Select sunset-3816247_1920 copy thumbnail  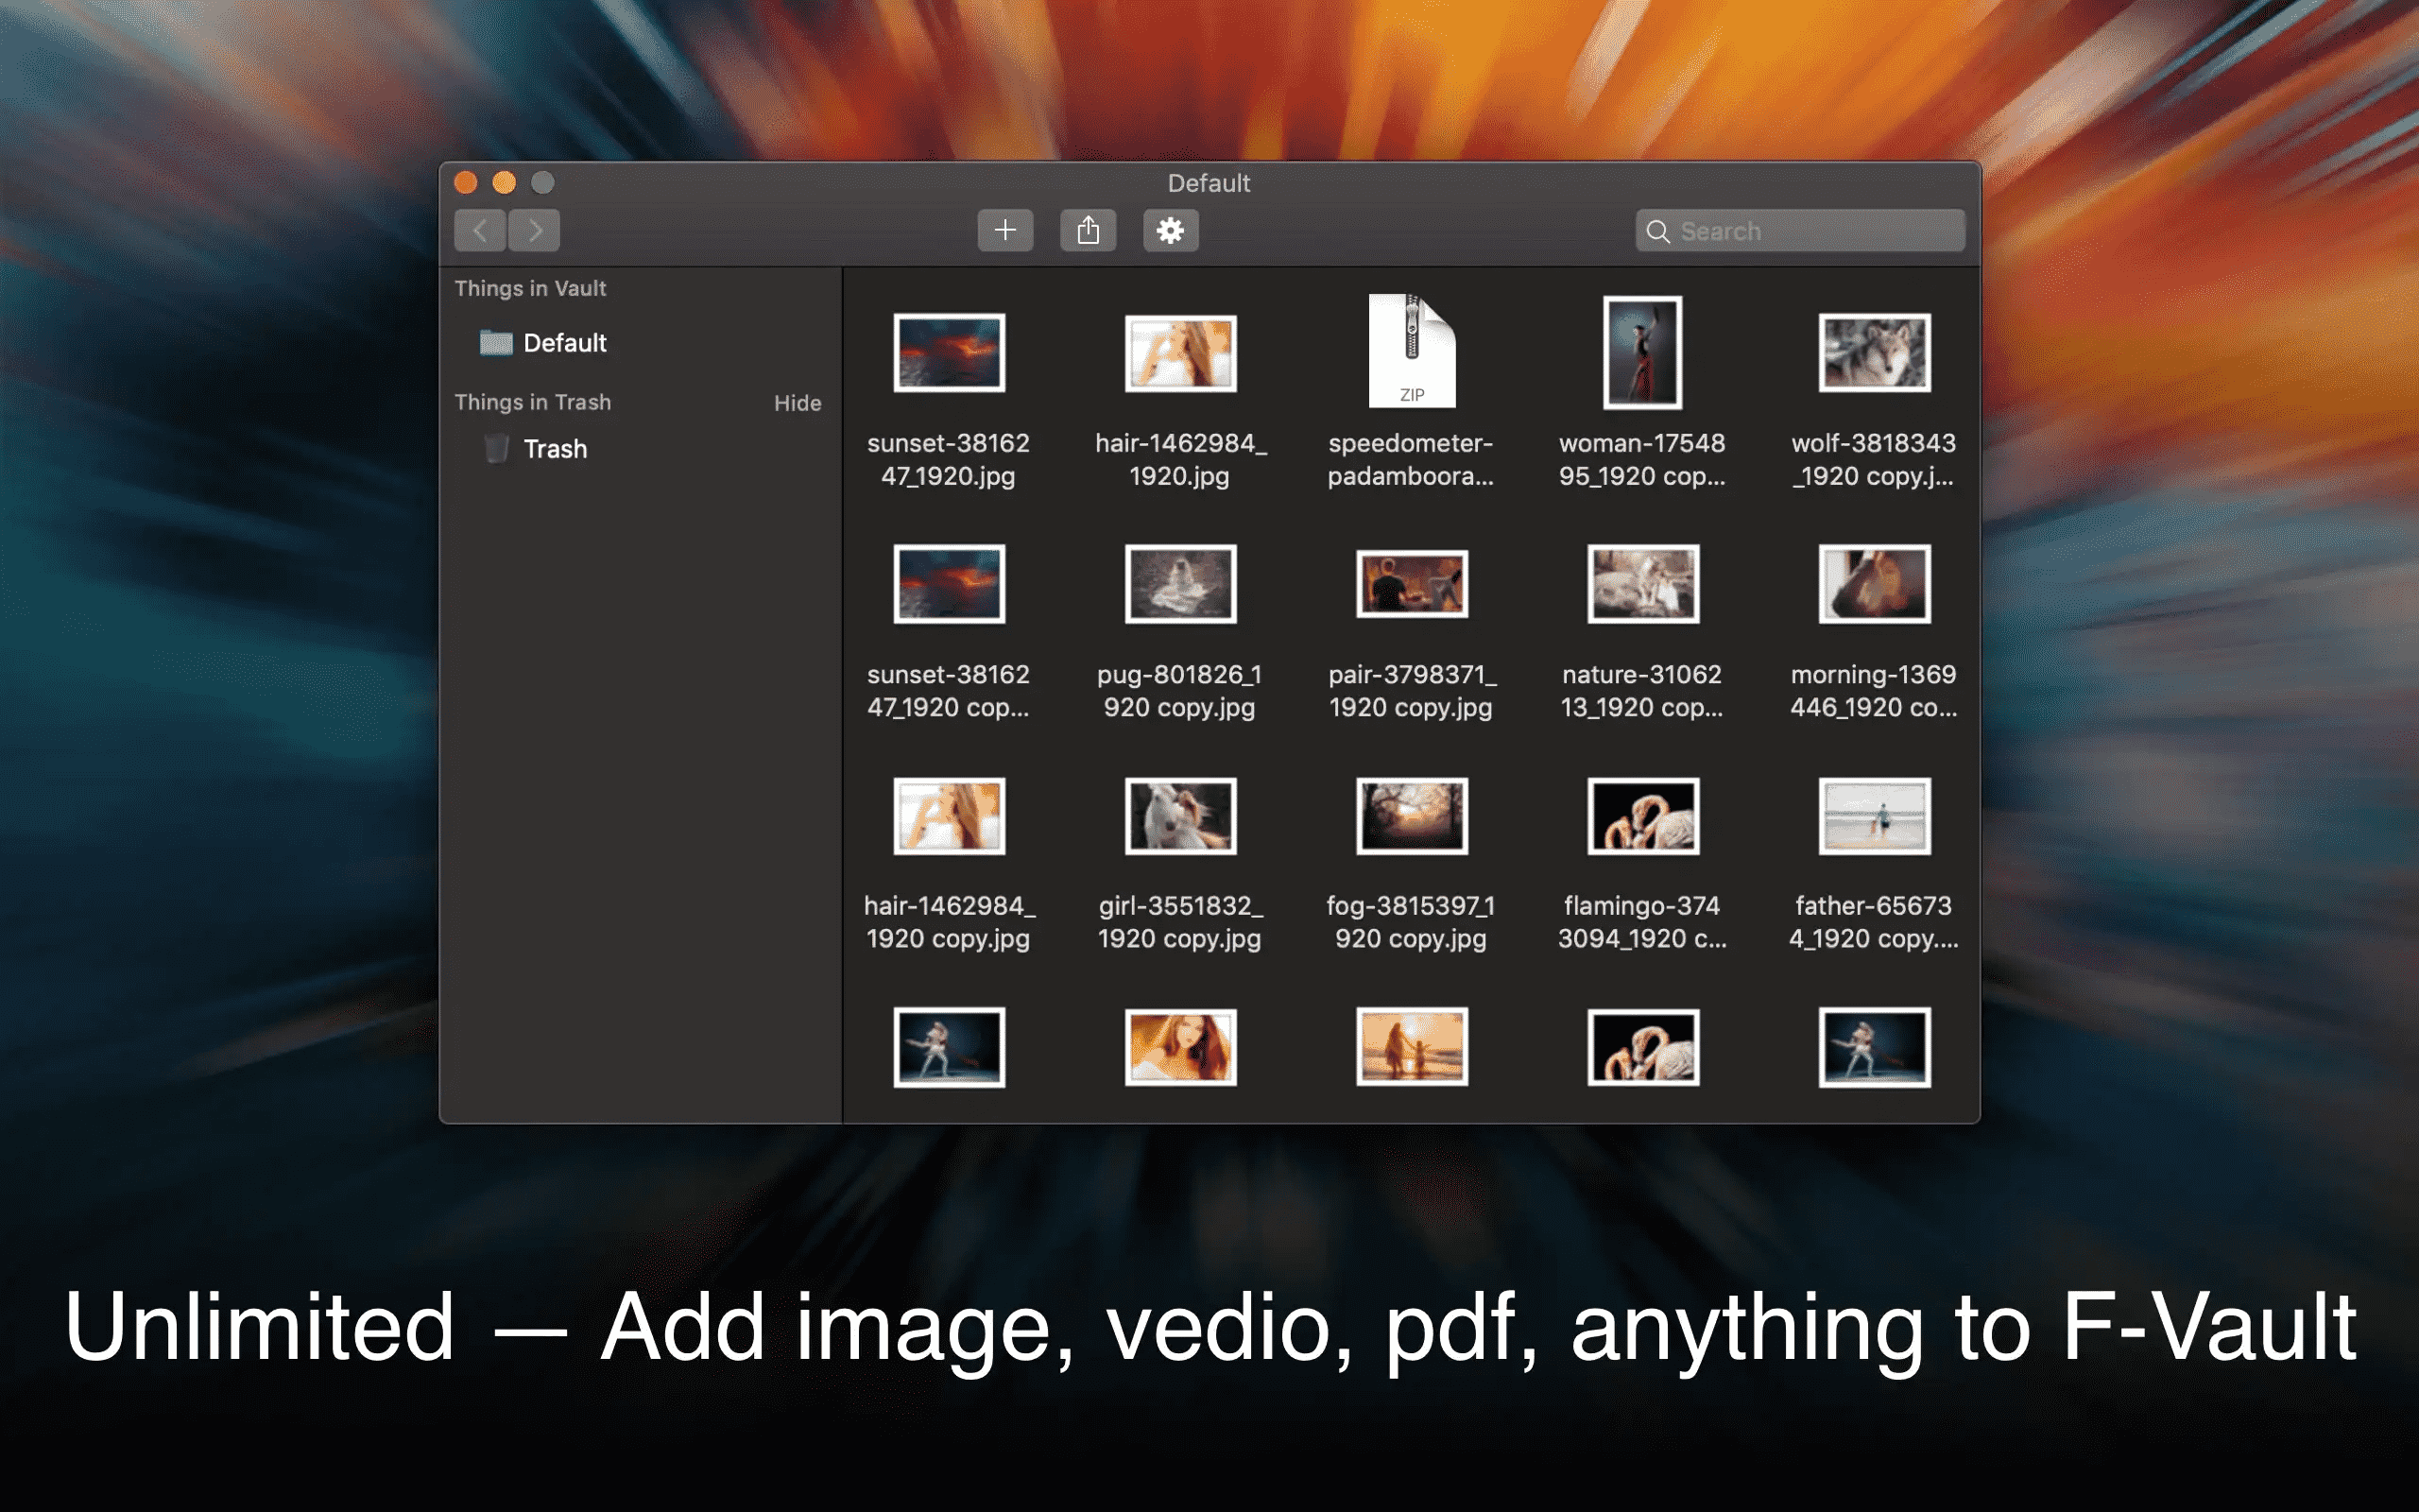949,584
